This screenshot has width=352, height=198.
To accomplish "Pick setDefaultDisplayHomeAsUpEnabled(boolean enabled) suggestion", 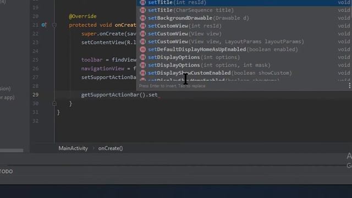I will coord(244,50).
